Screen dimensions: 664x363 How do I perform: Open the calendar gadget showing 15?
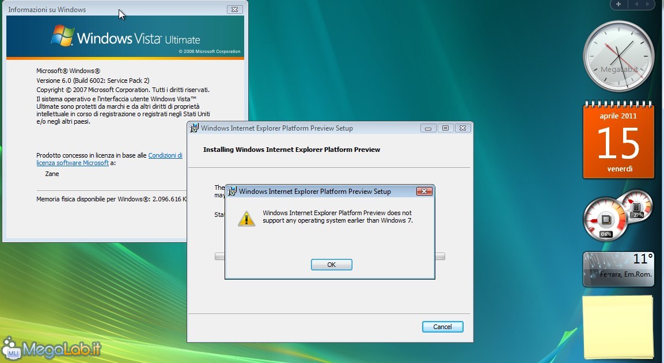619,140
